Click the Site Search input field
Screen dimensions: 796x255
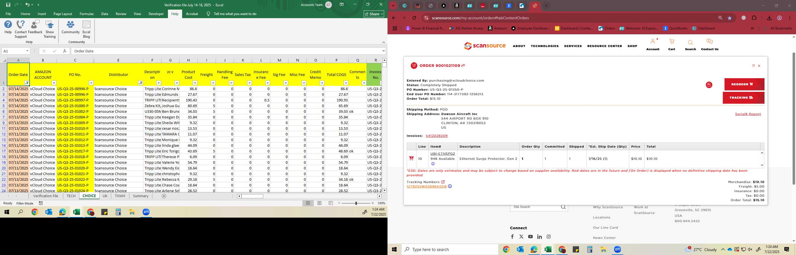point(536,207)
